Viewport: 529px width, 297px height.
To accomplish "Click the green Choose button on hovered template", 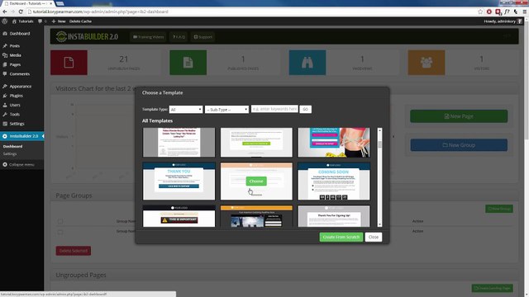I will click(256, 181).
